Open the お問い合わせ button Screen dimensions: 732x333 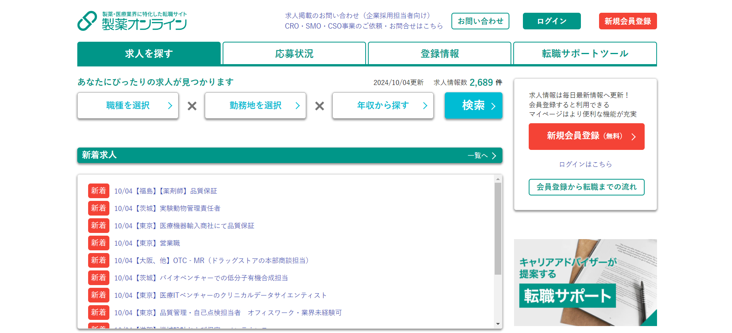pos(480,21)
